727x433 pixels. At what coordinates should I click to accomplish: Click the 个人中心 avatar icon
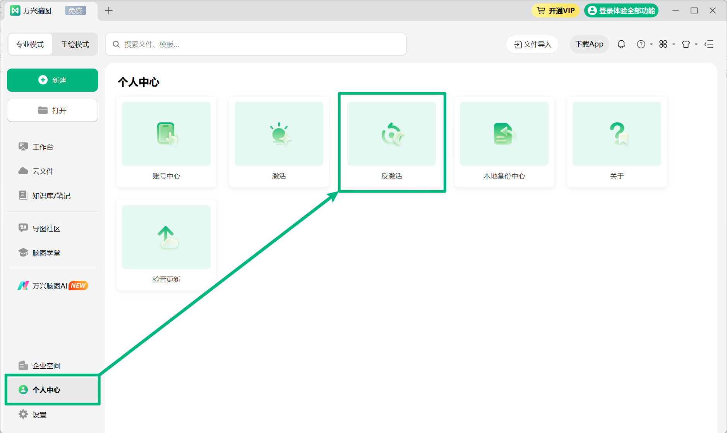coord(23,390)
